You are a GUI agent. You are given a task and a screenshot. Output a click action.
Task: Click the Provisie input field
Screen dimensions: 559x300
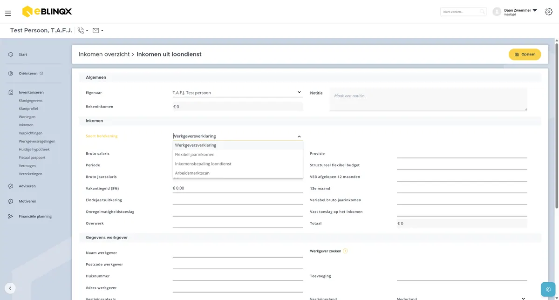click(462, 153)
